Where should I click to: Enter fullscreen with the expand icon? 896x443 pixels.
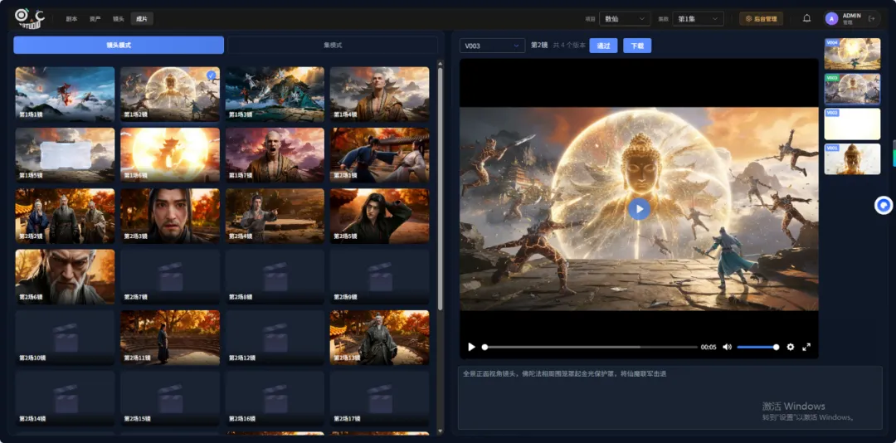806,347
